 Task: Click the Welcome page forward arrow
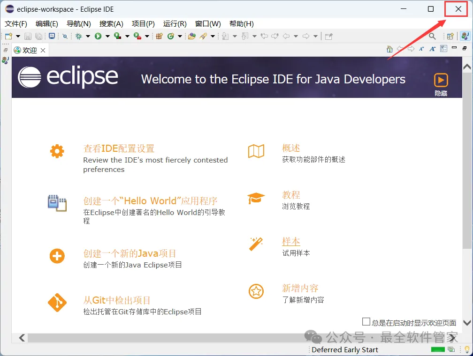(x=411, y=49)
